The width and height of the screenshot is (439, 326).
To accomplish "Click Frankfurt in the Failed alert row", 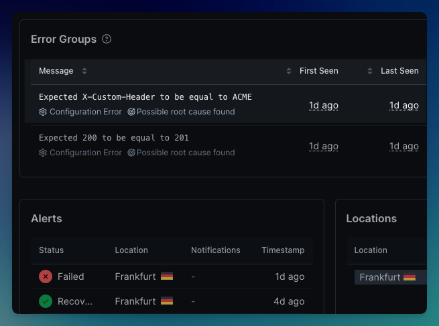I will [x=135, y=276].
